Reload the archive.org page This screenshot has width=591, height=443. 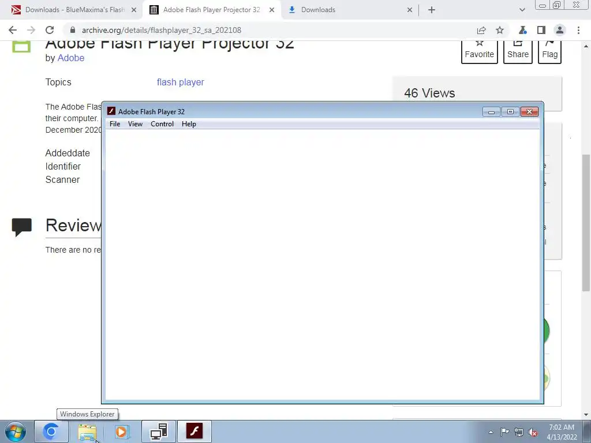click(x=50, y=30)
